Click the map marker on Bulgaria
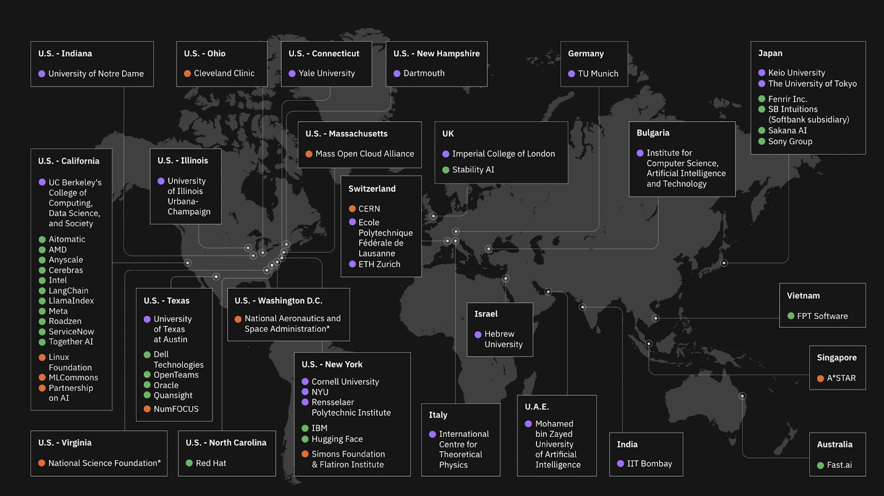Image resolution: width=884 pixels, height=496 pixels. point(488,249)
